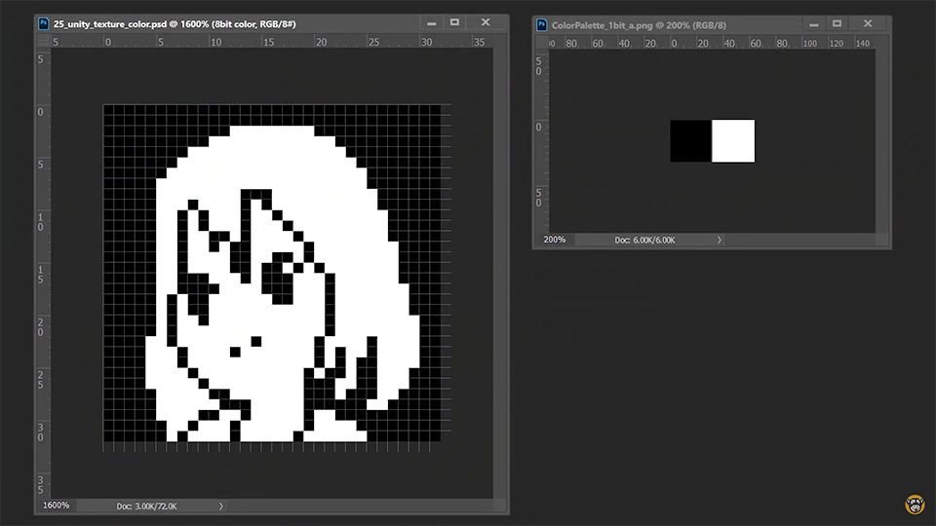Click the white swatch in the color palette
The image size is (936, 526).
click(x=733, y=141)
